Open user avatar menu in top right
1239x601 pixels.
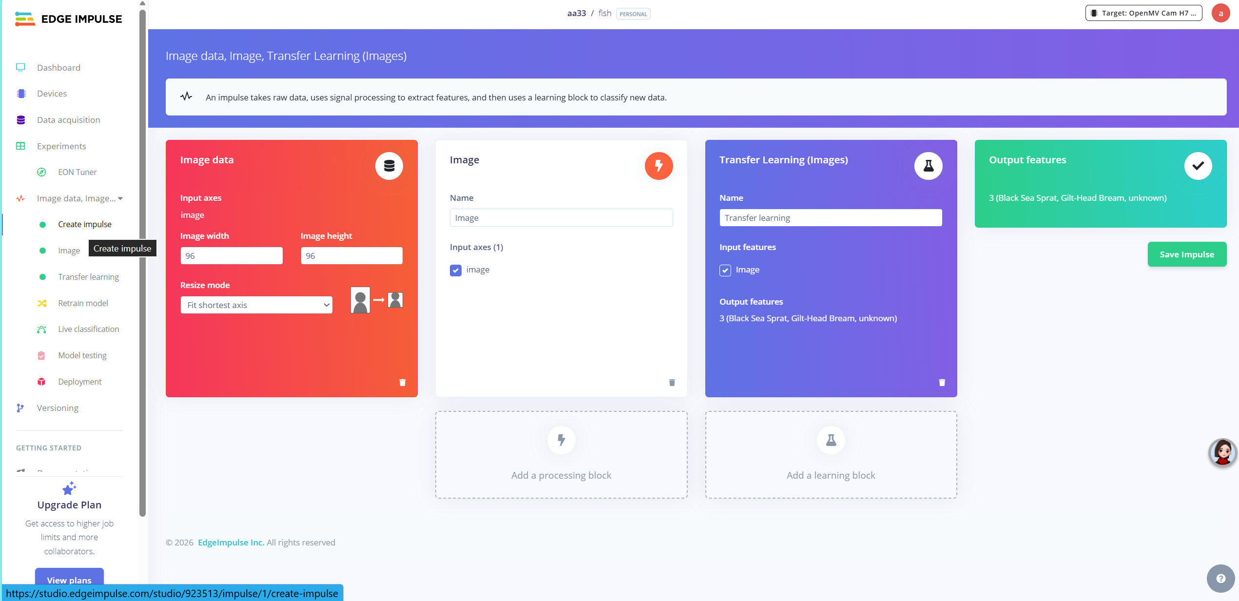(1220, 13)
